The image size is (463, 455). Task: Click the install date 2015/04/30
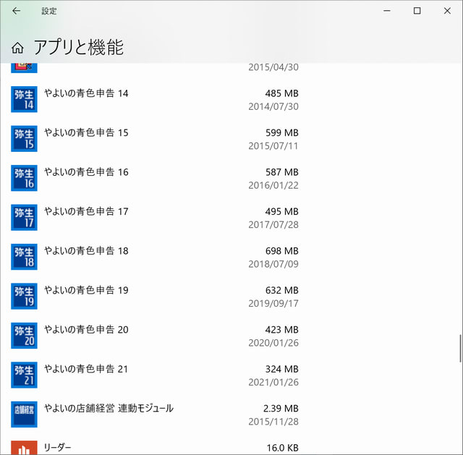[273, 67]
